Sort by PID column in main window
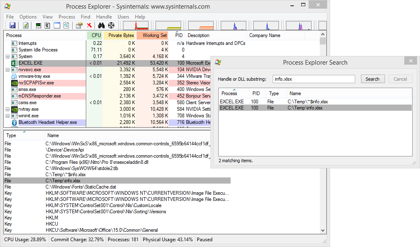The image size is (420, 247). pos(177,35)
